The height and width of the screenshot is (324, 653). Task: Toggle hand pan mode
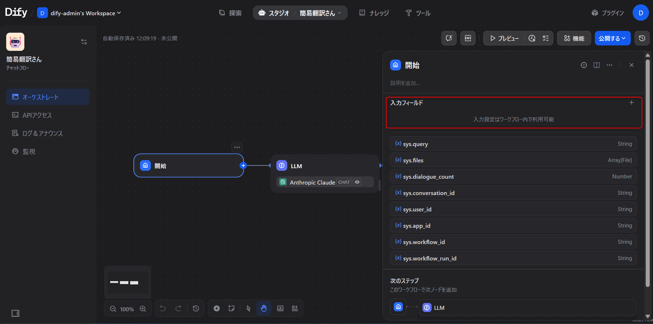tap(264, 308)
